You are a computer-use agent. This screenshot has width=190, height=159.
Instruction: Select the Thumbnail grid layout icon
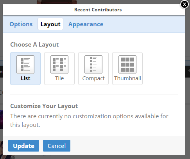click(127, 65)
